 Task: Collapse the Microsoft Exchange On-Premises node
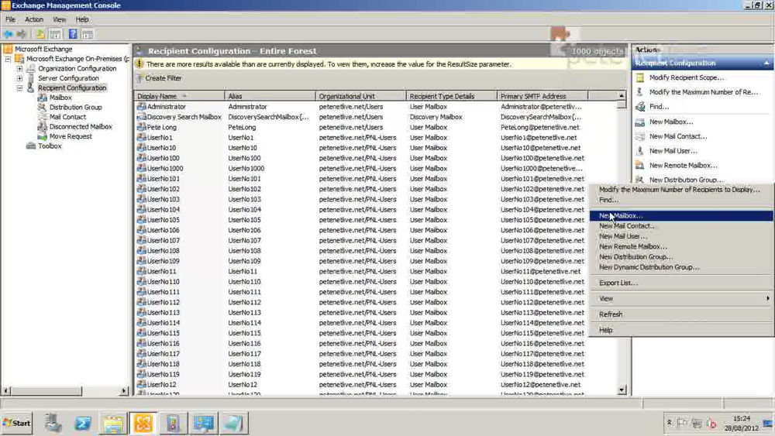point(8,59)
